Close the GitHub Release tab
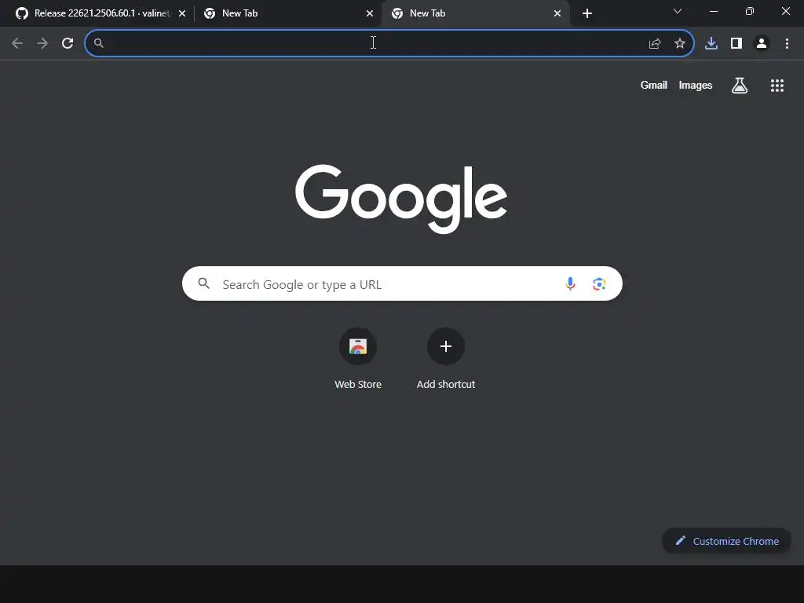 click(x=182, y=14)
